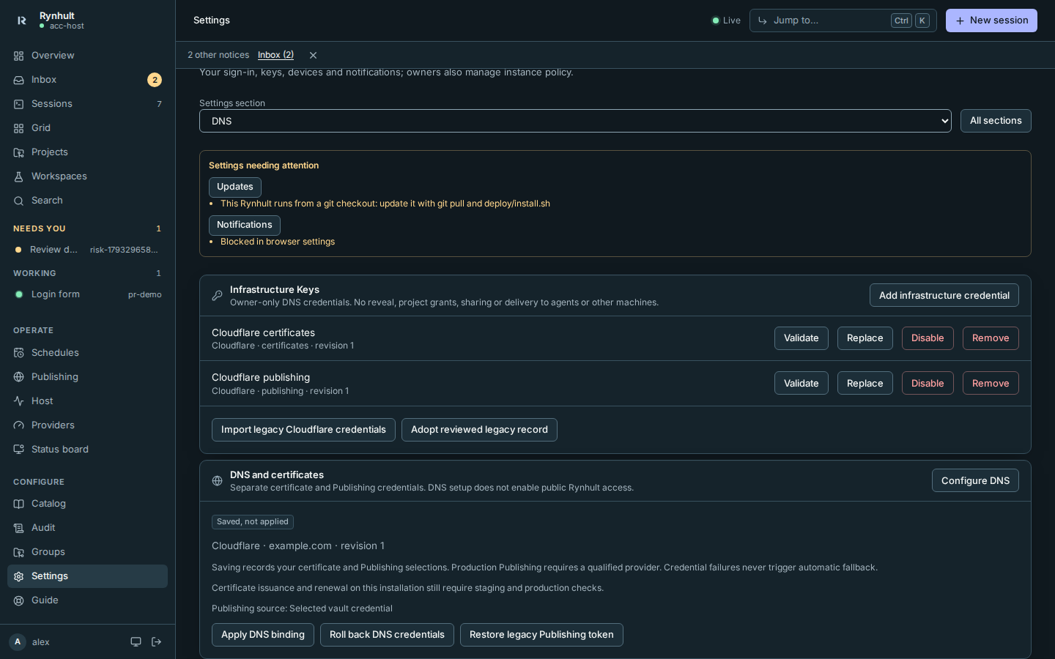Viewport: 1055px width, 659px height.
Task: Click the Rynhult logo icon
Action: [22, 21]
